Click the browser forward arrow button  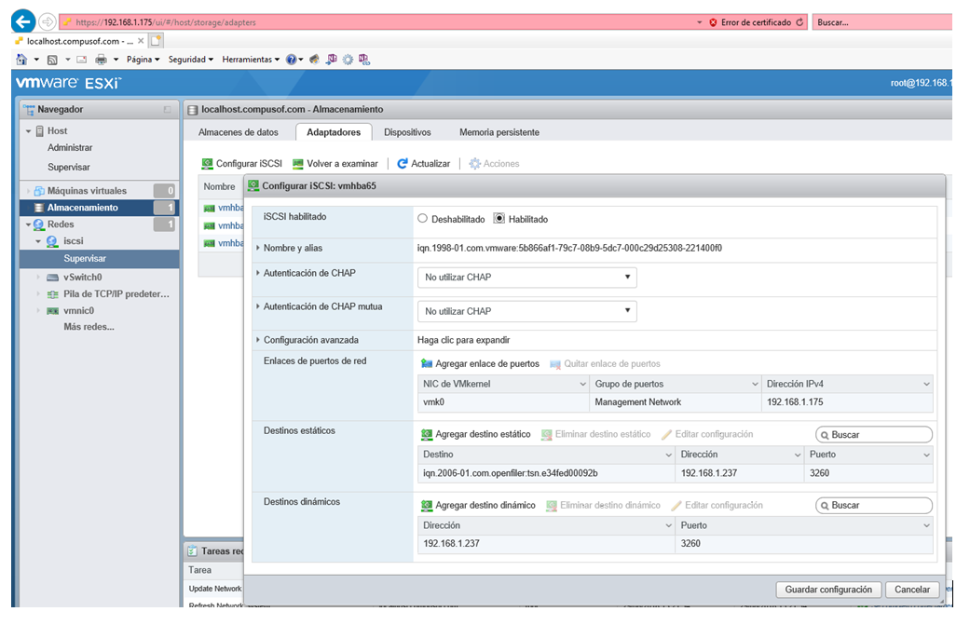pos(47,22)
